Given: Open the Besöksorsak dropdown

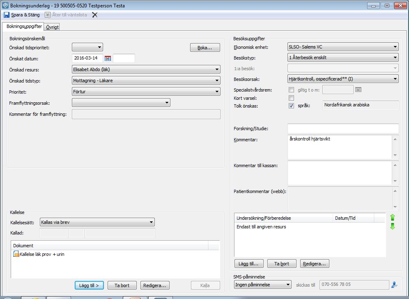Looking at the screenshot, I should coord(343,79).
